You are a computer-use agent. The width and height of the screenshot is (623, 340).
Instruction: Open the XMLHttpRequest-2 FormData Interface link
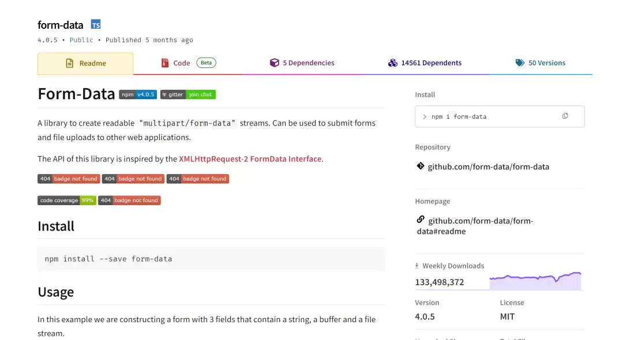(250, 159)
